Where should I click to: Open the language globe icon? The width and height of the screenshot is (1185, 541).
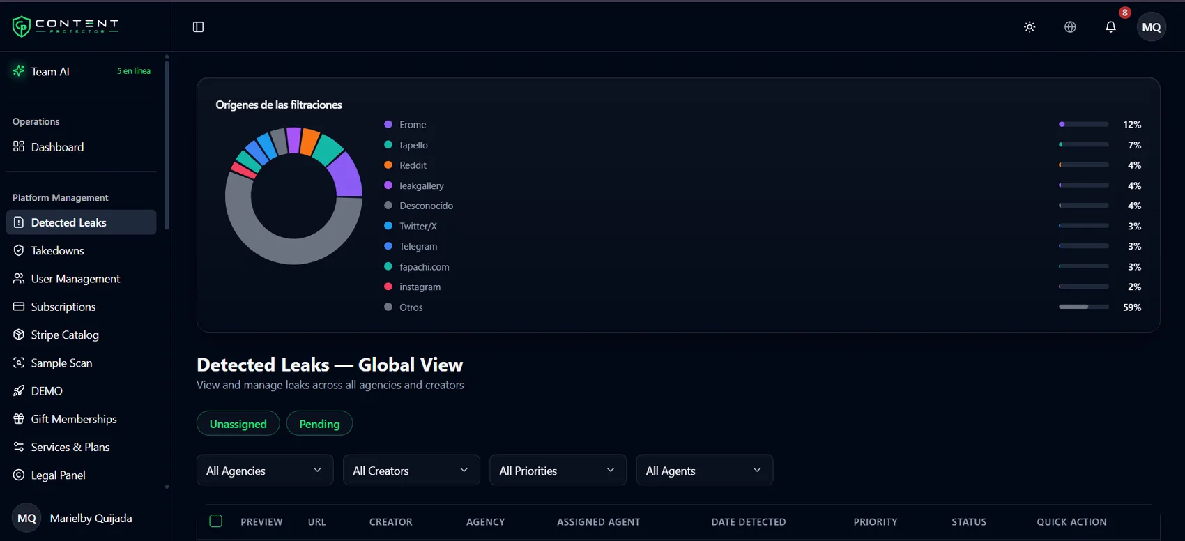1070,27
